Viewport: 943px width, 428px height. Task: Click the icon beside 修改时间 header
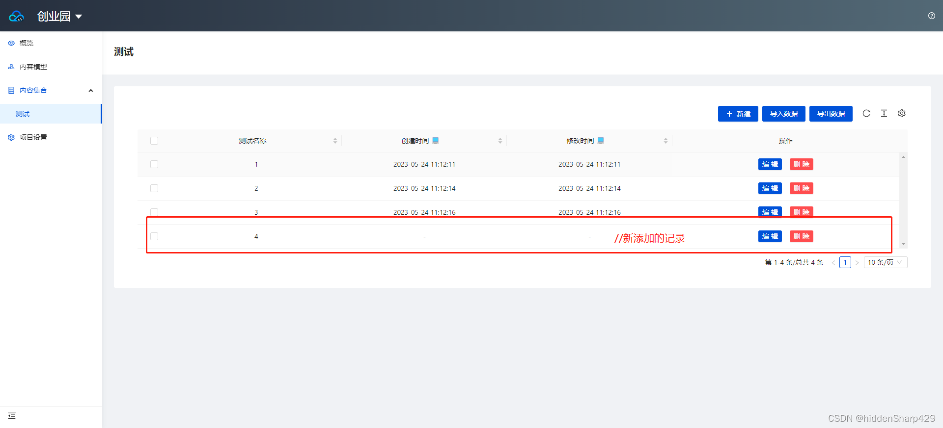pos(600,141)
